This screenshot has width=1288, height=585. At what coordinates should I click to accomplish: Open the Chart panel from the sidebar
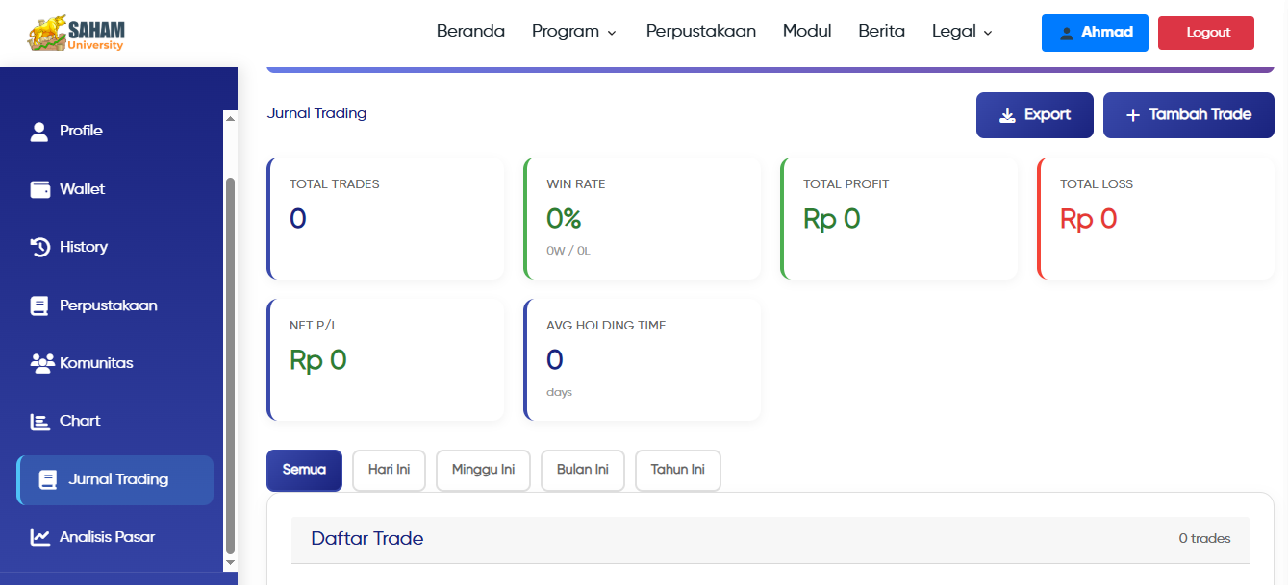tap(39, 420)
